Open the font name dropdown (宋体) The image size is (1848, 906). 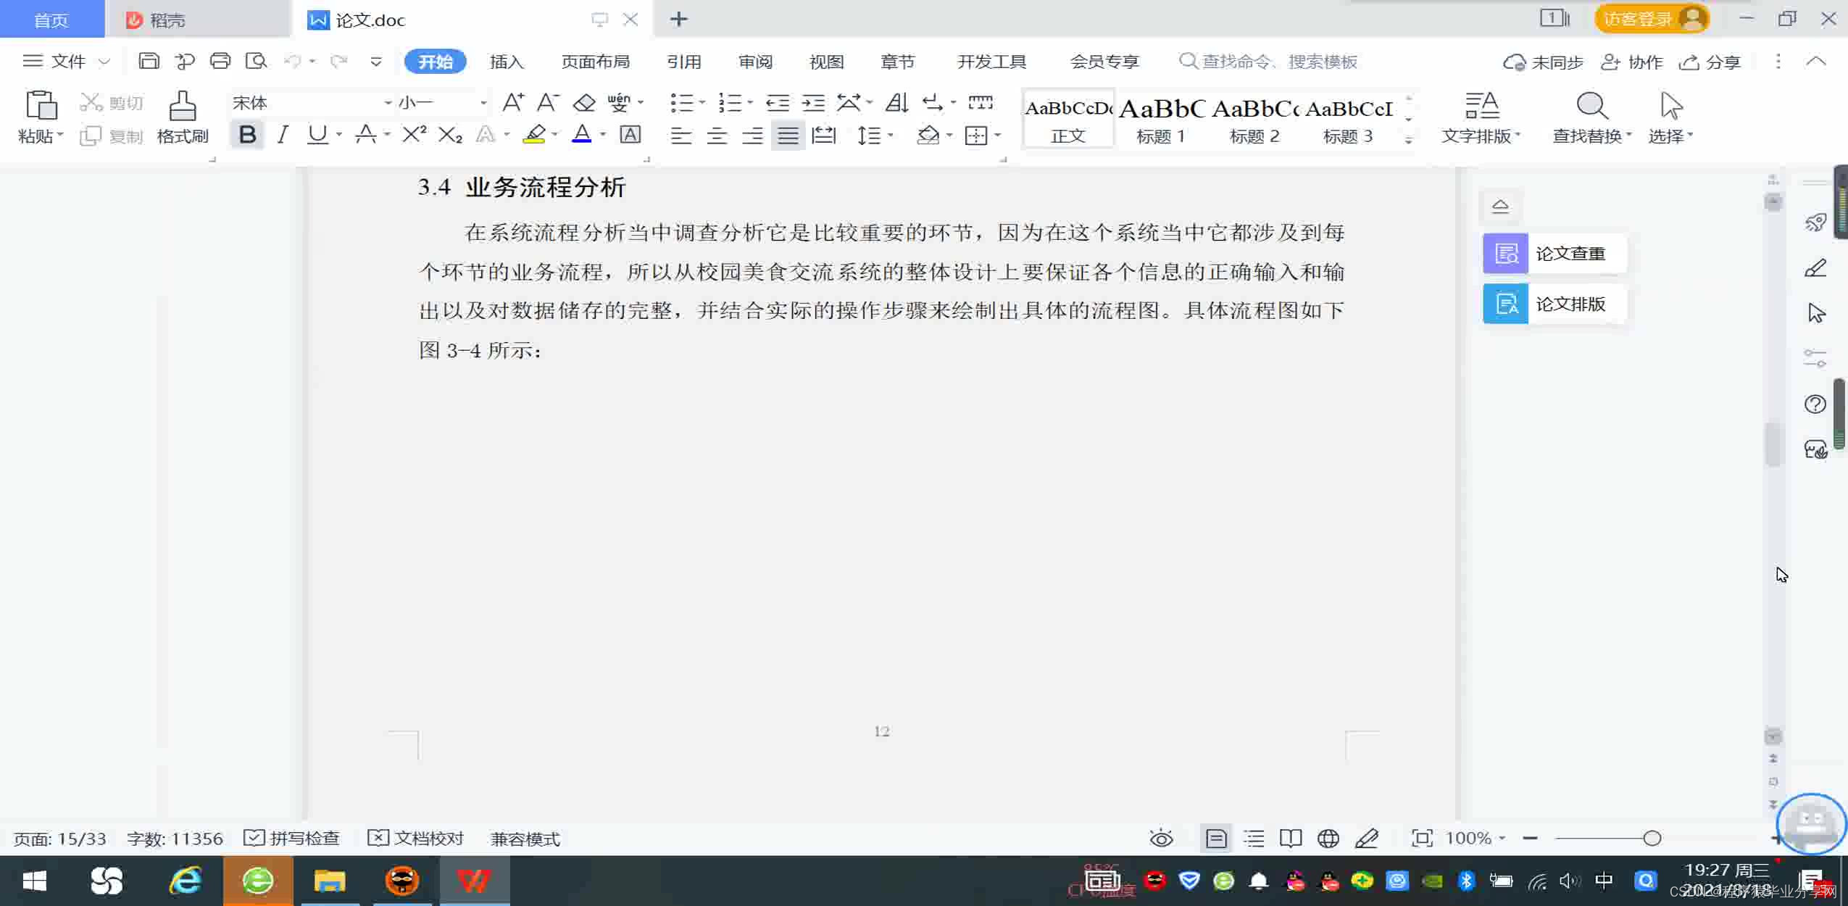tap(388, 103)
